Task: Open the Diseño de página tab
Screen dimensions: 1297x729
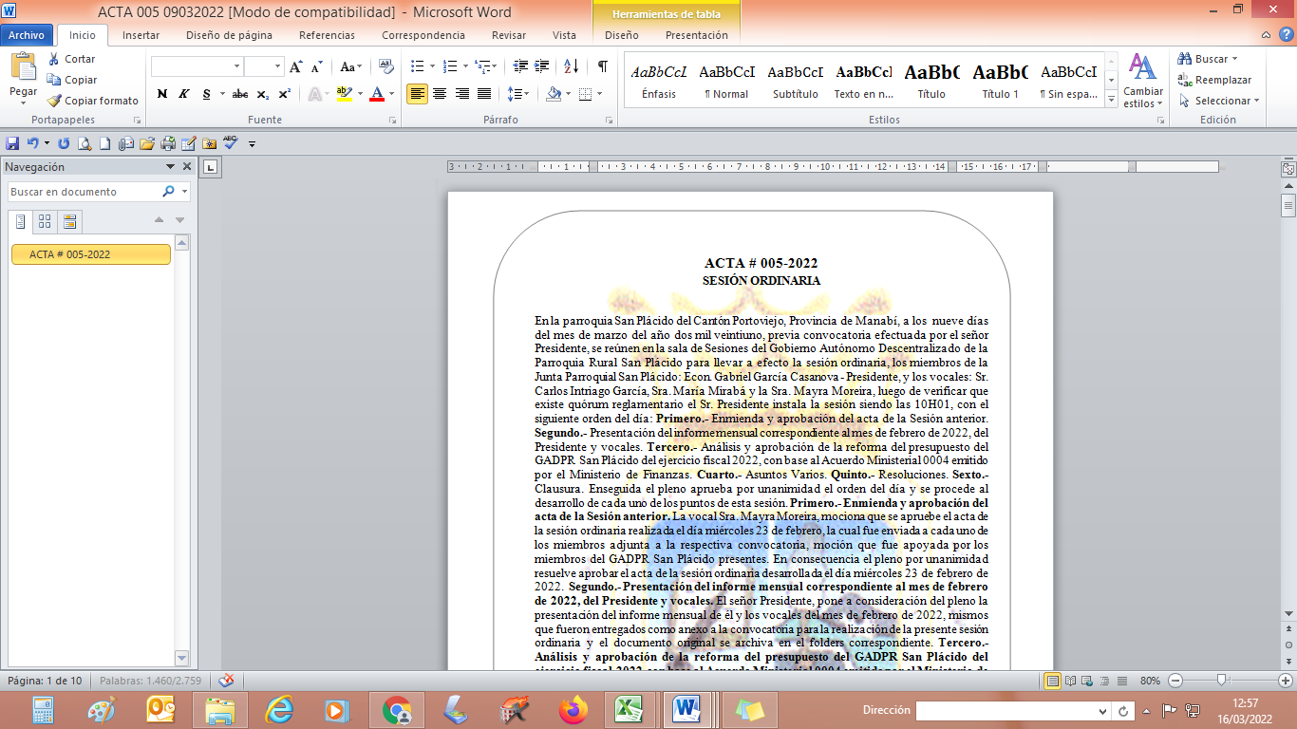Action: click(x=229, y=35)
